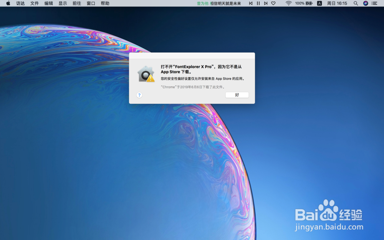This screenshot has width=384, height=240.
Task: Open the Apple menu
Action: tap(8, 3)
